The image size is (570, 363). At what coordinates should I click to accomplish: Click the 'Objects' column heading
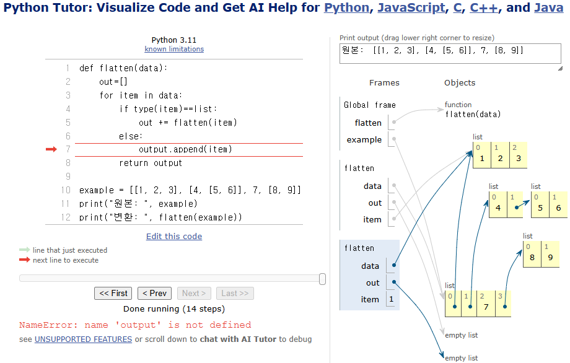460,83
